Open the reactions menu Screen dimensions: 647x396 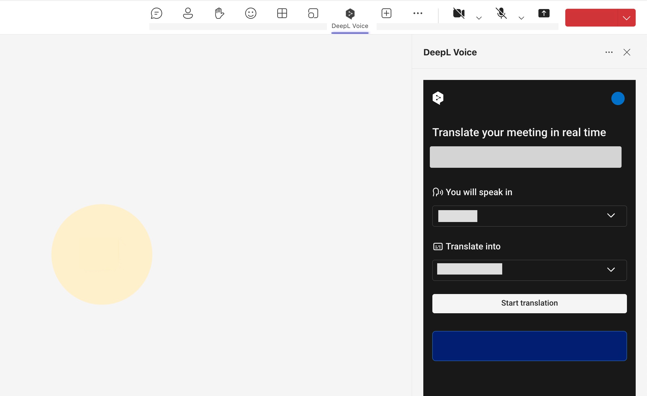pos(251,13)
